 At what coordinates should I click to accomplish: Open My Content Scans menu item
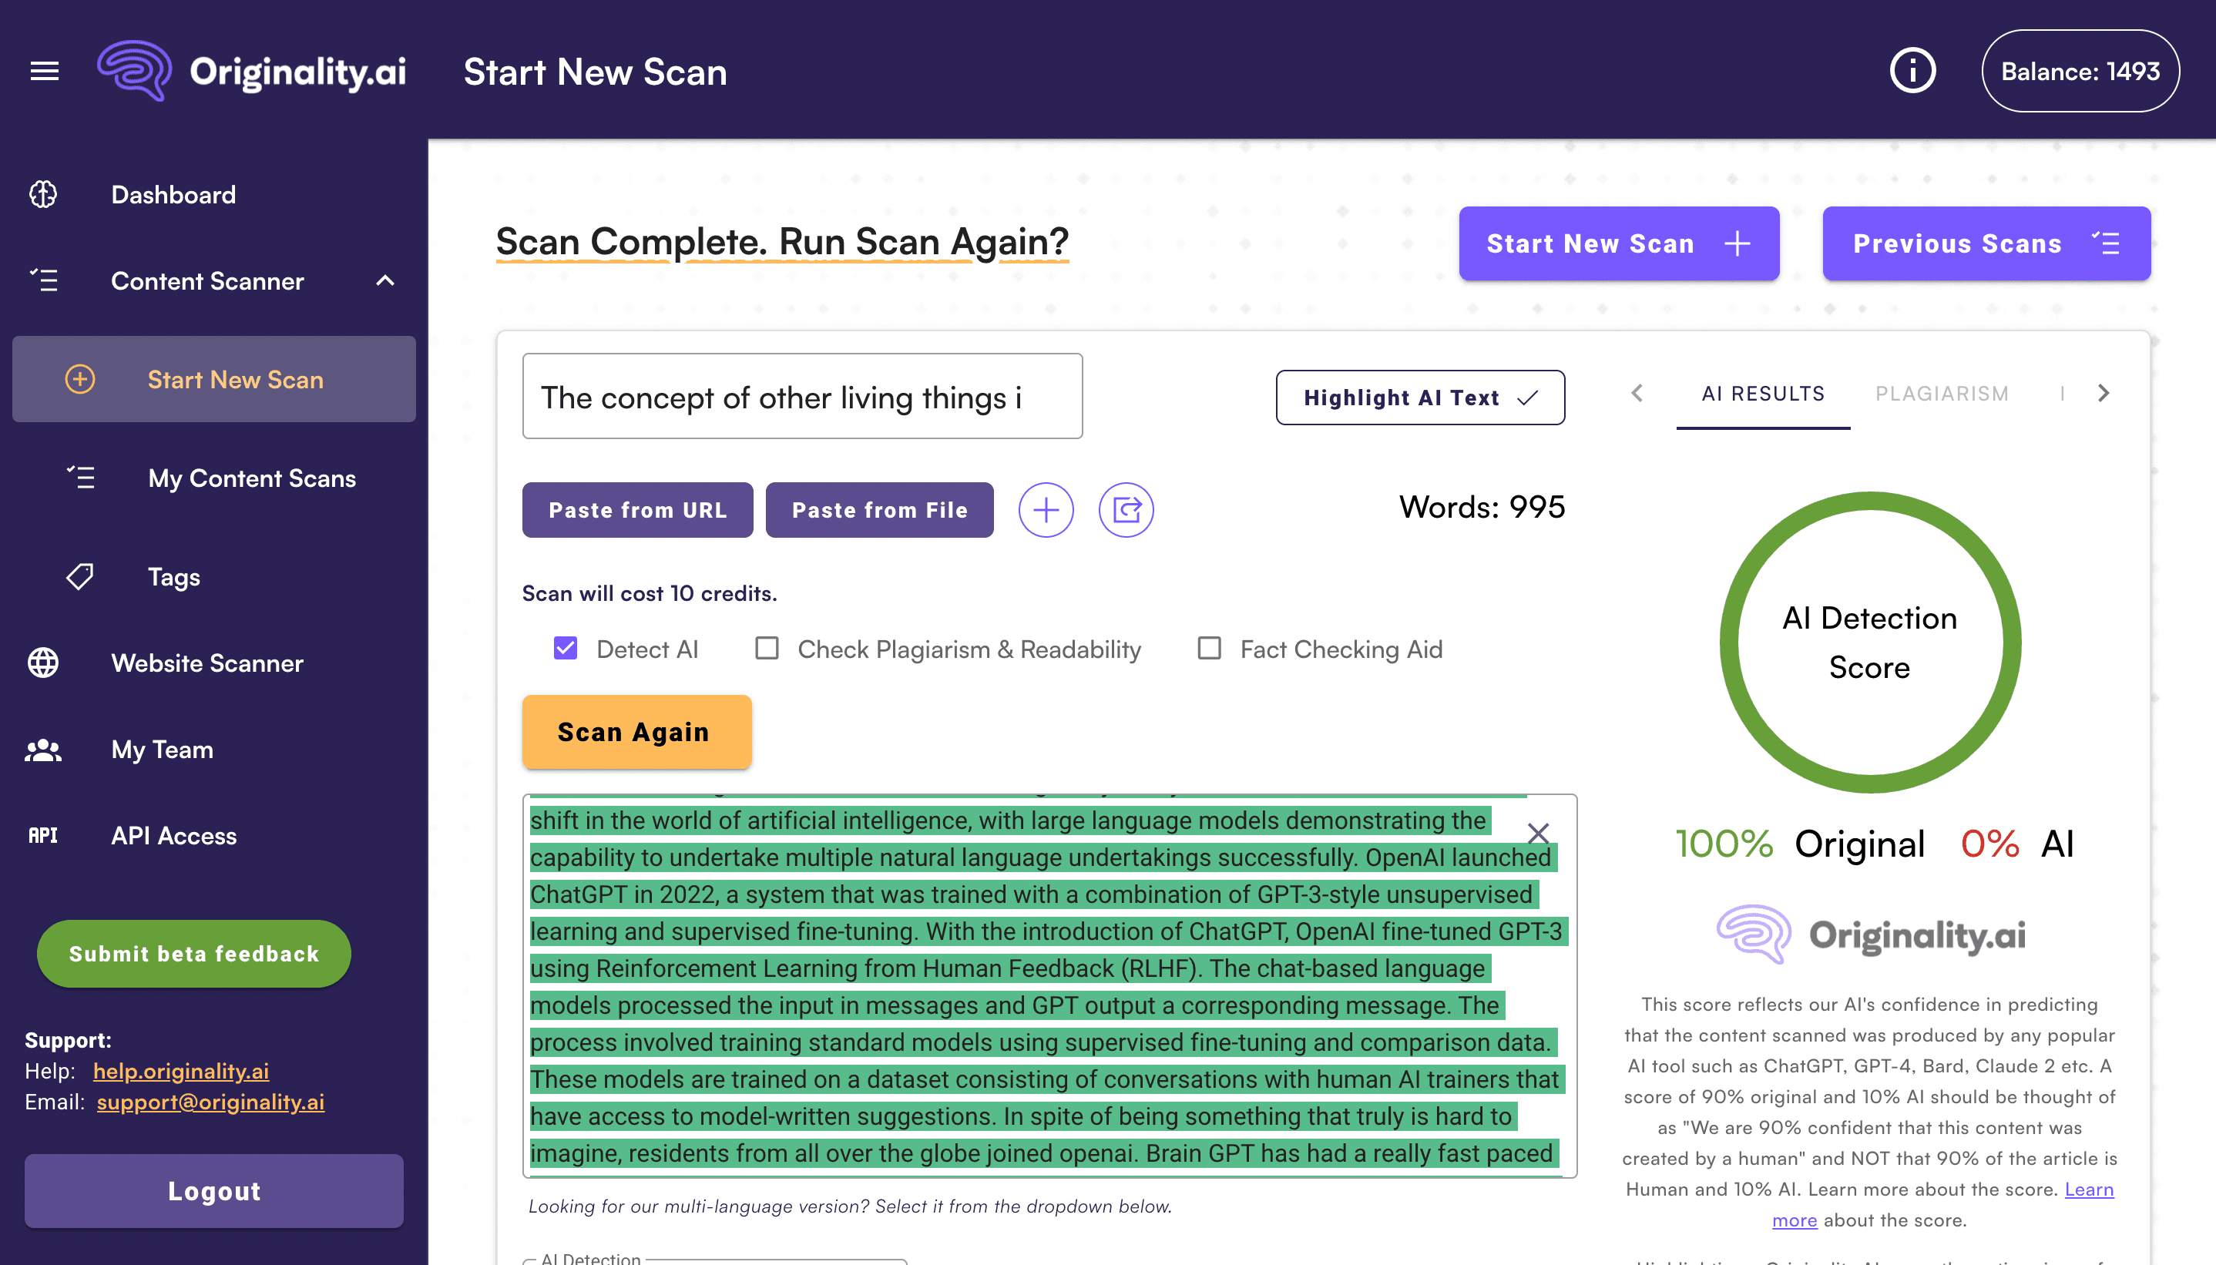pyautogui.click(x=252, y=478)
